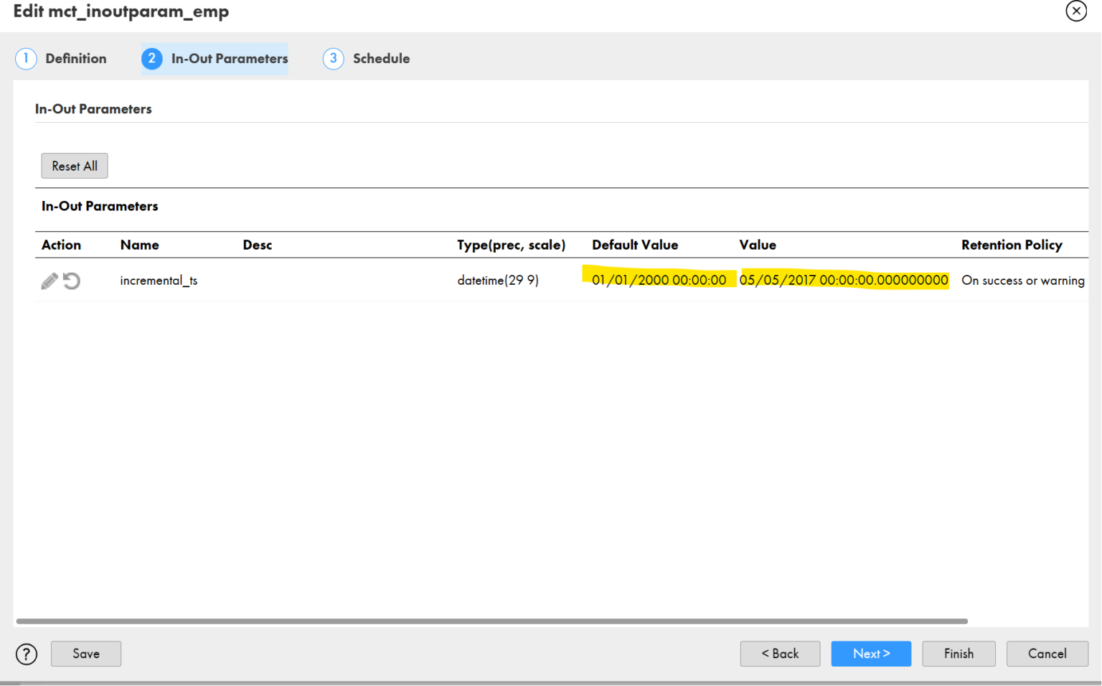Close the Edit mct_inoutparam_emp dialog

pos(1076,11)
